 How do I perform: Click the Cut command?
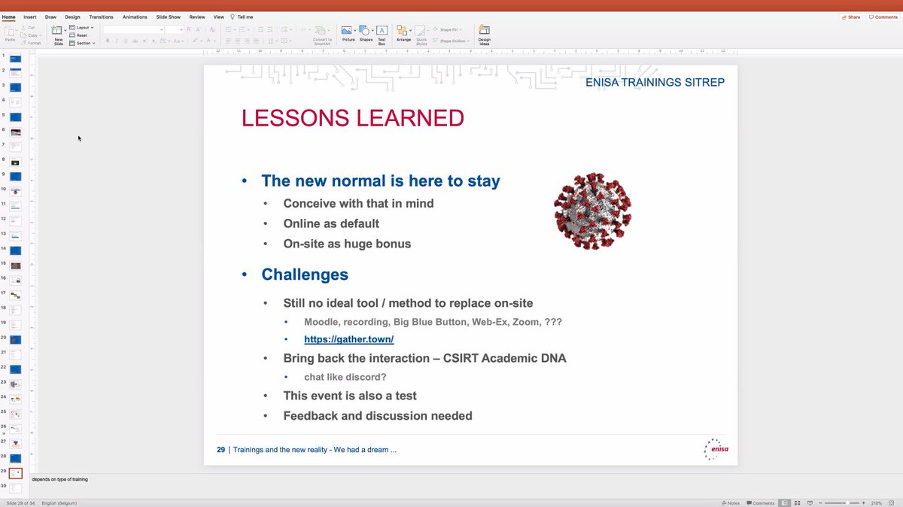29,27
